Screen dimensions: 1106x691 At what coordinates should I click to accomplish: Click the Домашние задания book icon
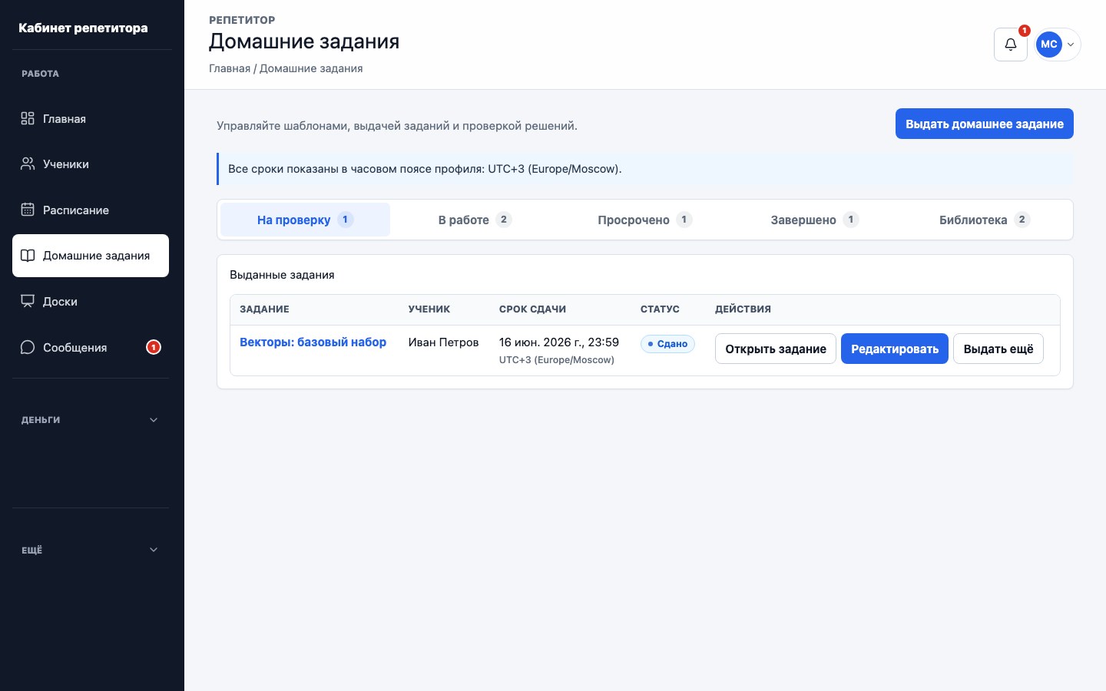pyautogui.click(x=28, y=256)
